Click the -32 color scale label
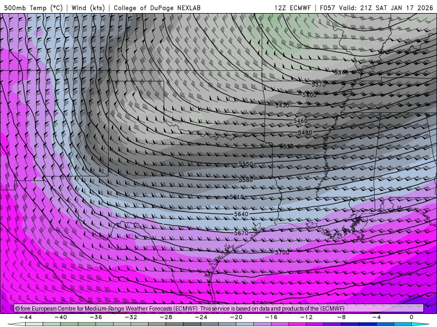Viewport: 437px width, 327px height. (131, 317)
